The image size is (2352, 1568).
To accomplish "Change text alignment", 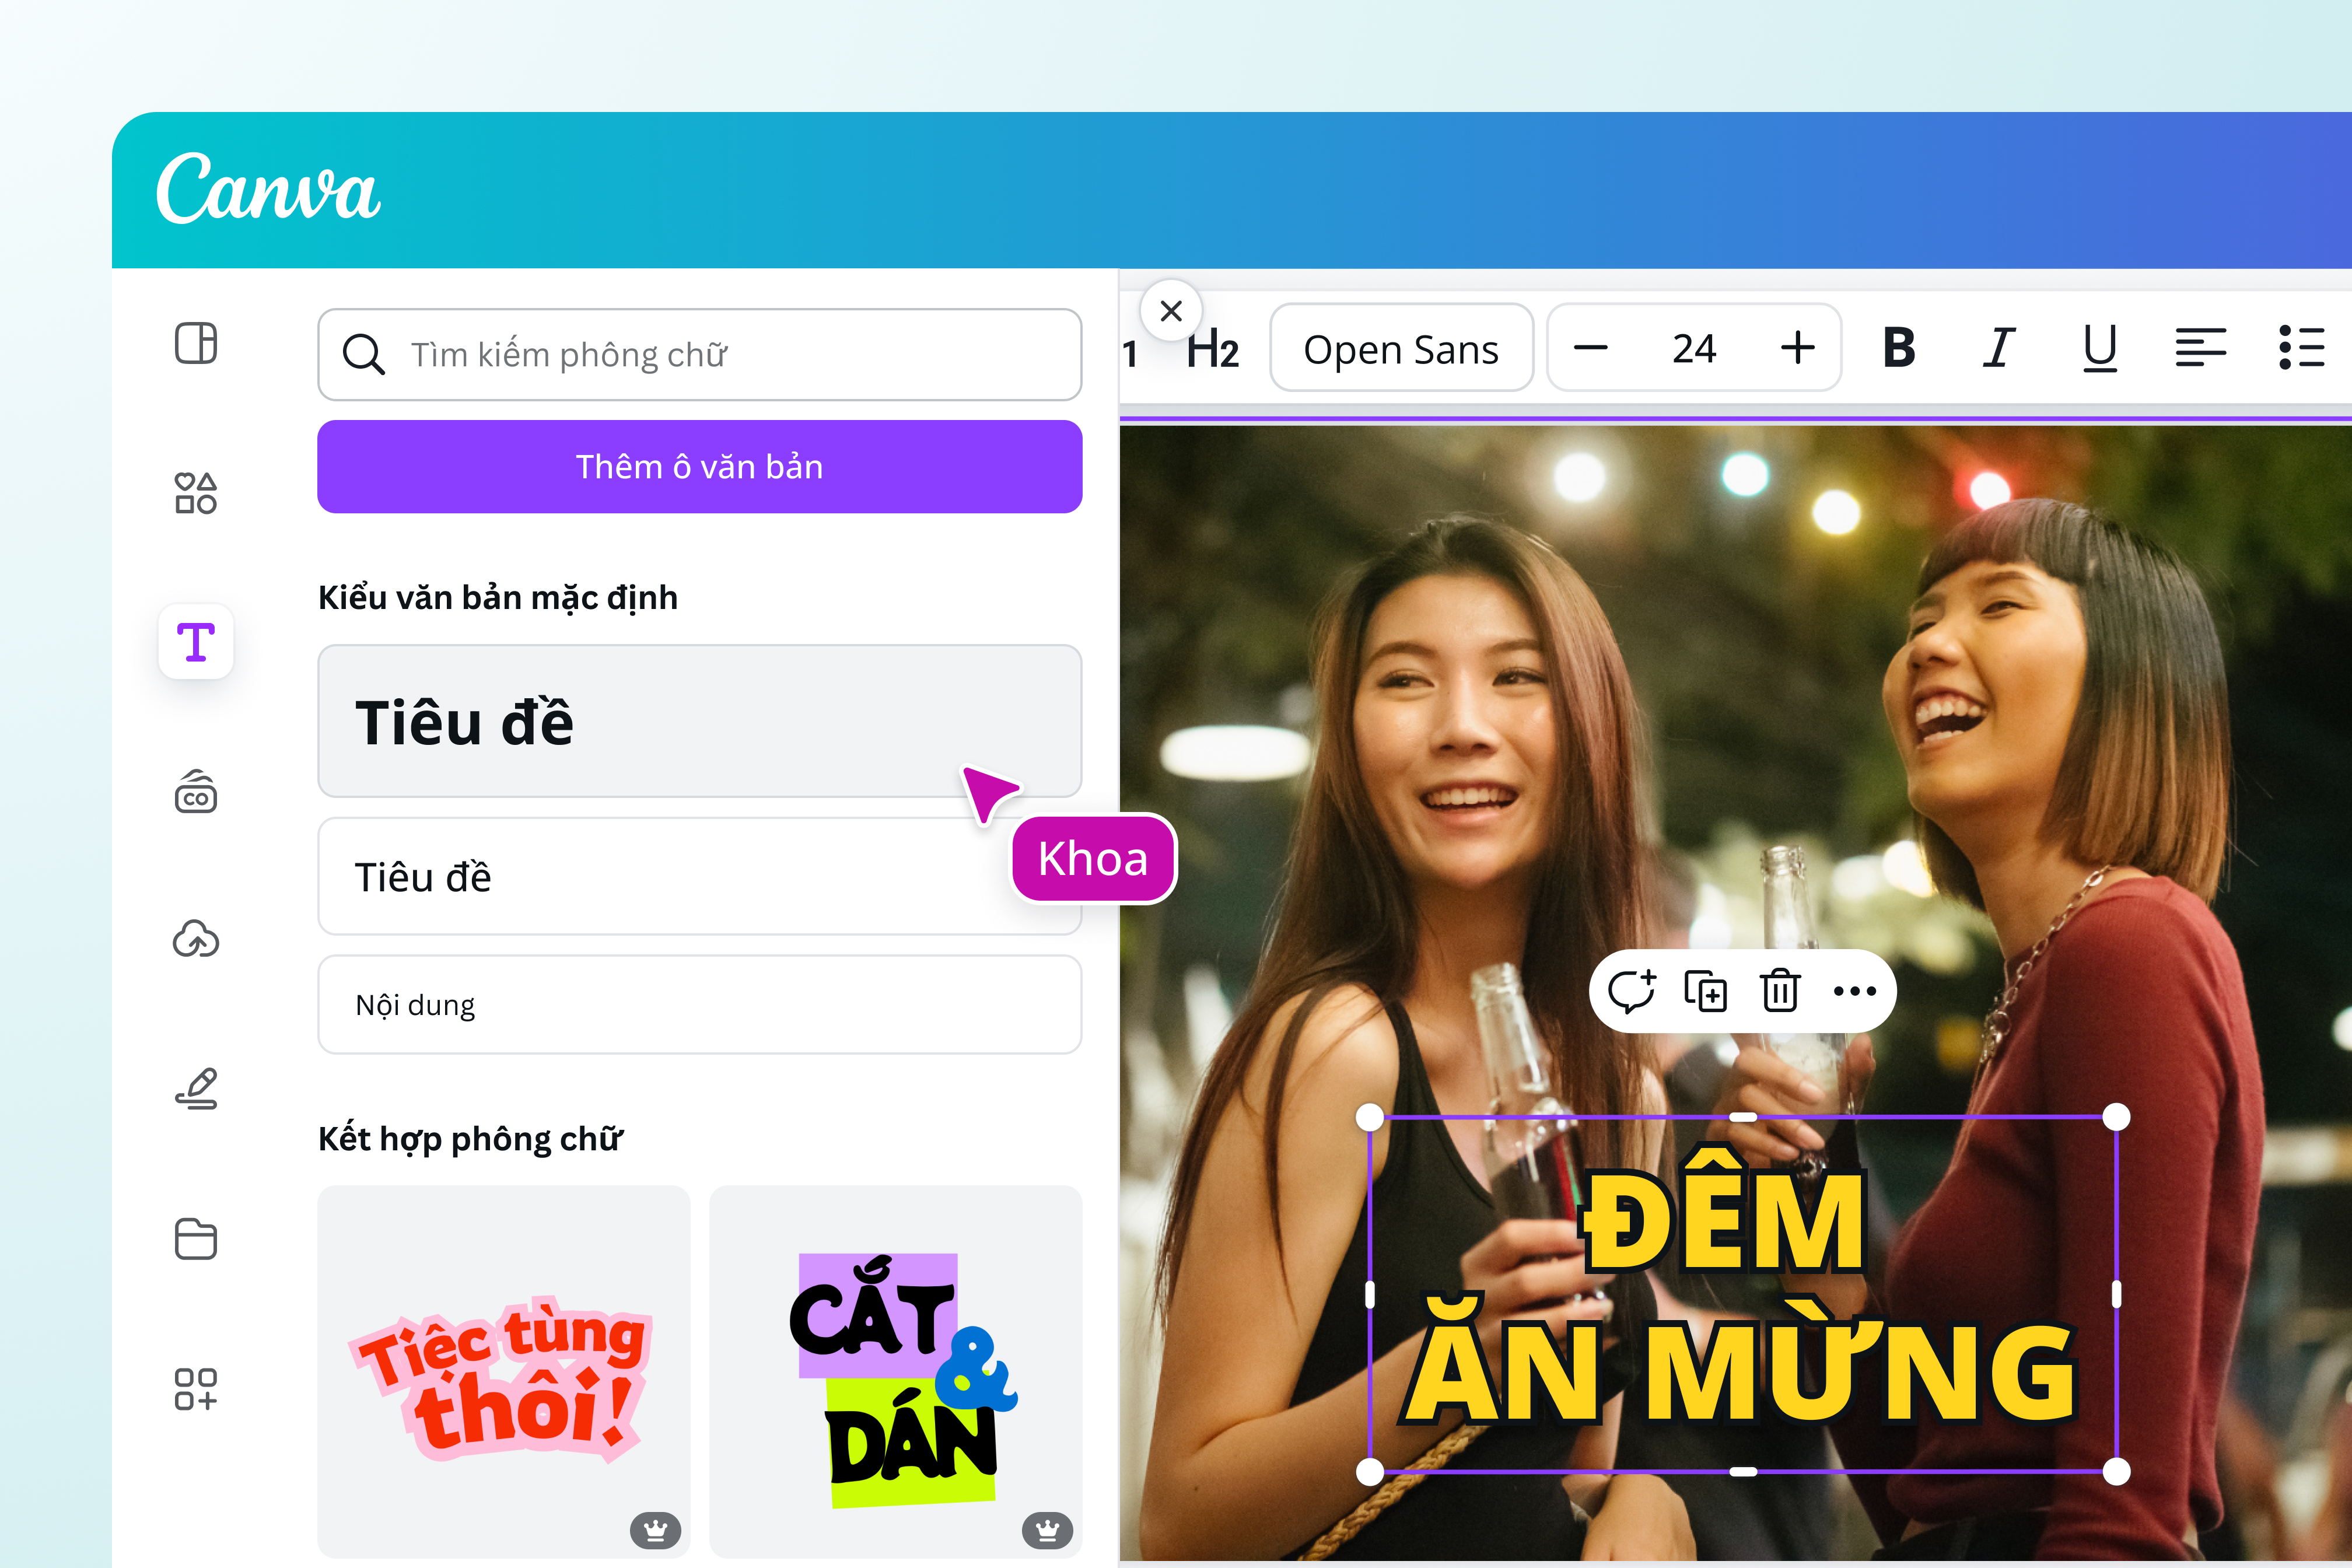I will [2200, 348].
